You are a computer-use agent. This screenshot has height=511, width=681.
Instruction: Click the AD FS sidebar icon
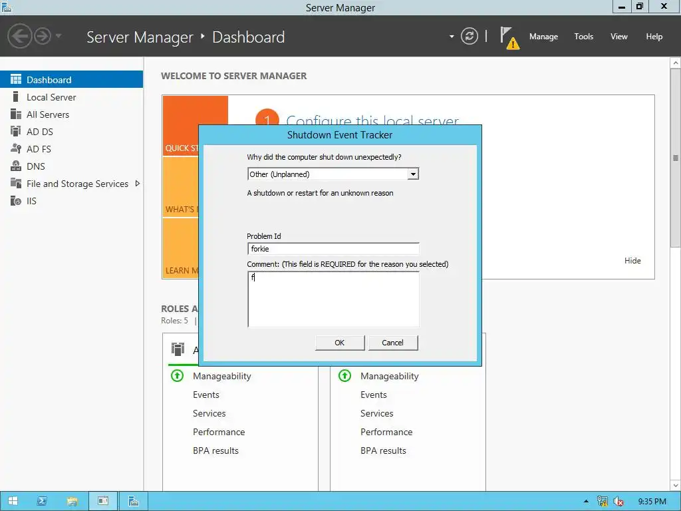16,148
